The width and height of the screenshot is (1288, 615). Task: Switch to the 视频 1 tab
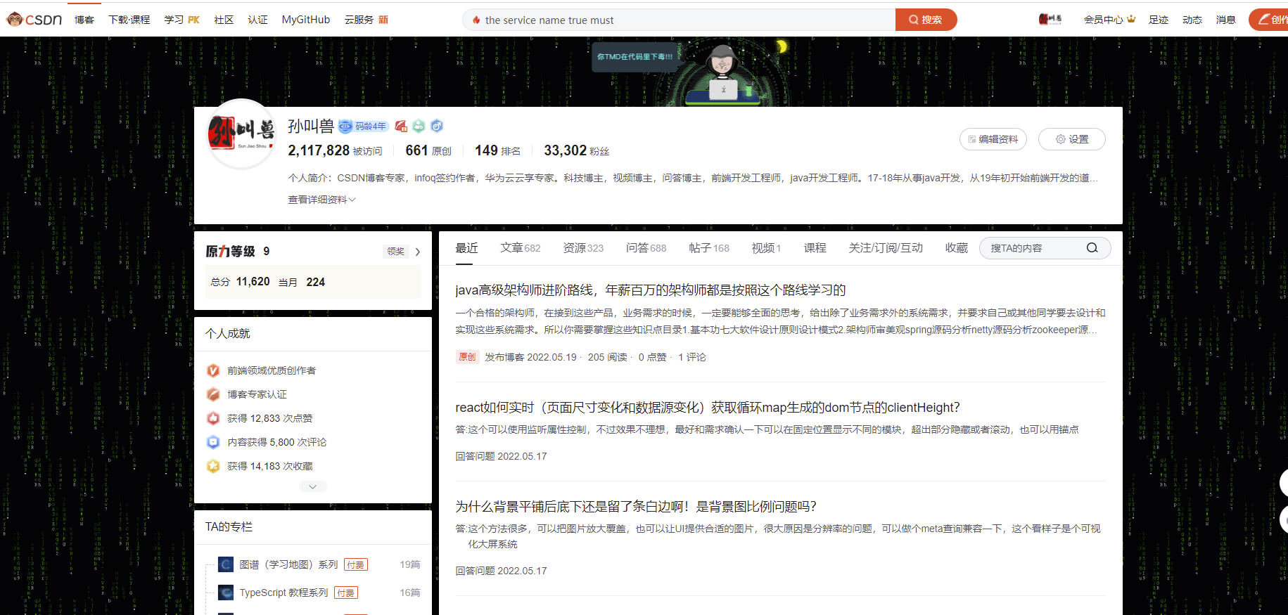766,248
